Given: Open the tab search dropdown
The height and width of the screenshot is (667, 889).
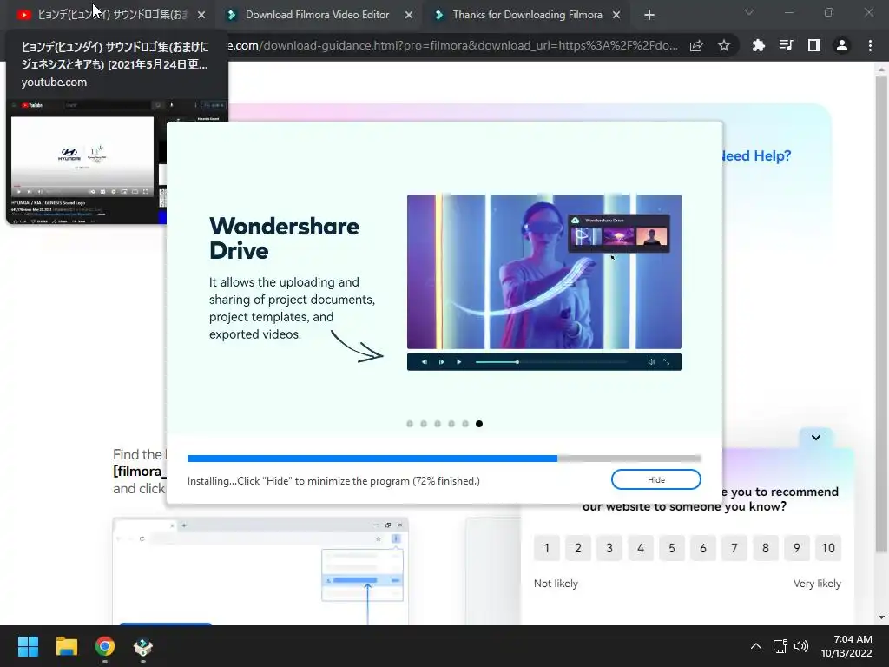Looking at the screenshot, I should 749,12.
